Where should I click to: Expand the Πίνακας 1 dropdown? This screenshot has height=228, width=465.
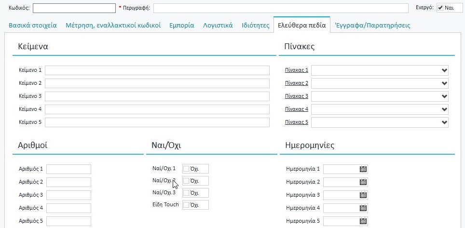click(444, 70)
